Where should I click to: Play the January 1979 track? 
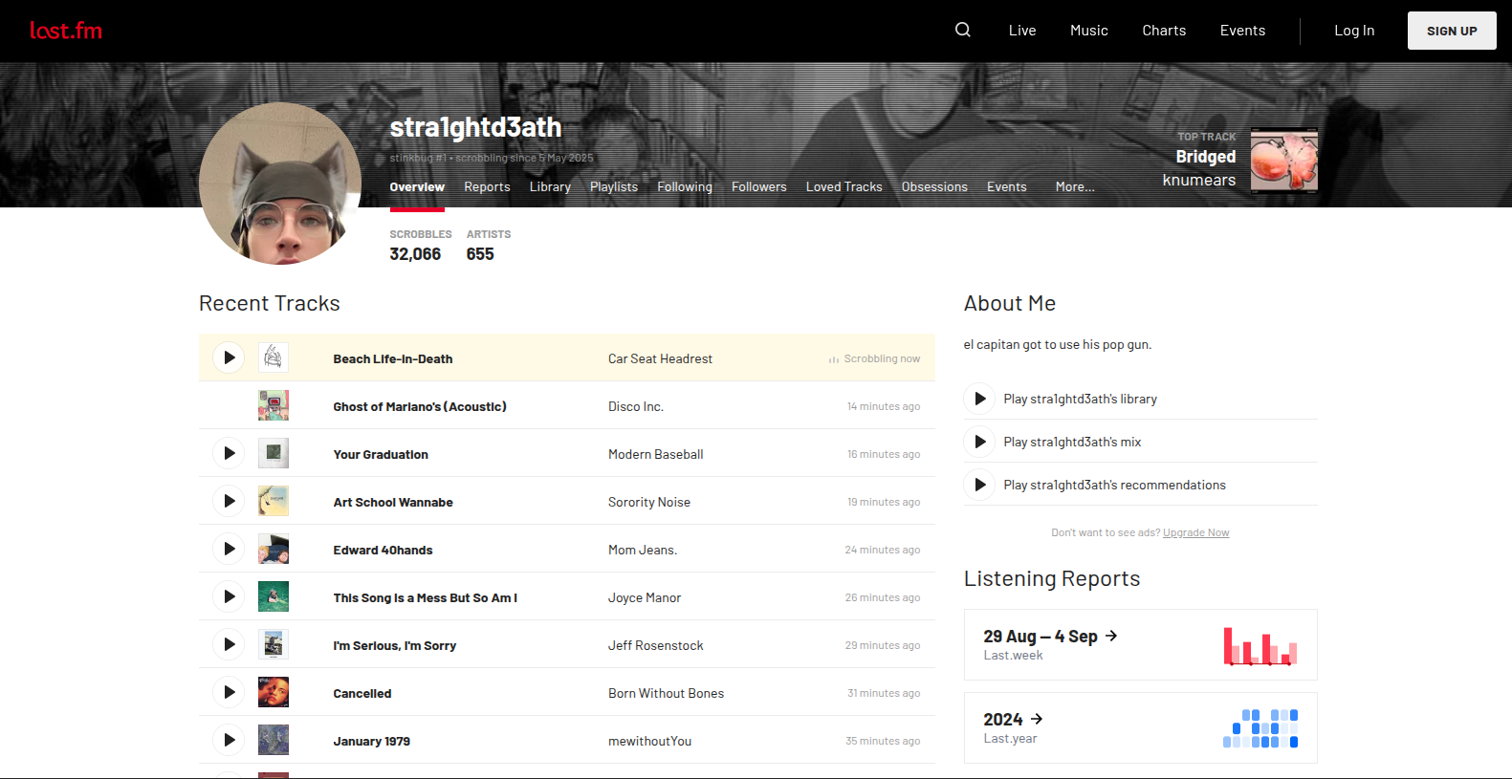[x=229, y=740]
